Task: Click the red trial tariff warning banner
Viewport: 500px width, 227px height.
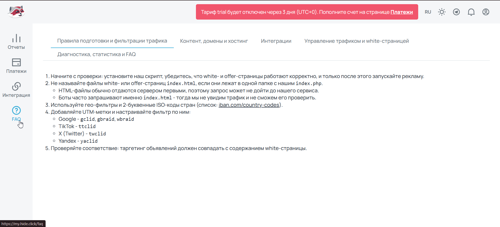Action: point(287,12)
